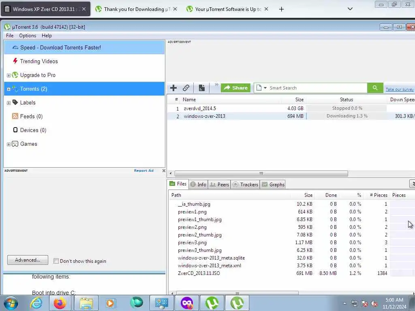Viewport: 415px width, 311px height.
Task: Expand the Labels tree node
Action: (x=9, y=103)
